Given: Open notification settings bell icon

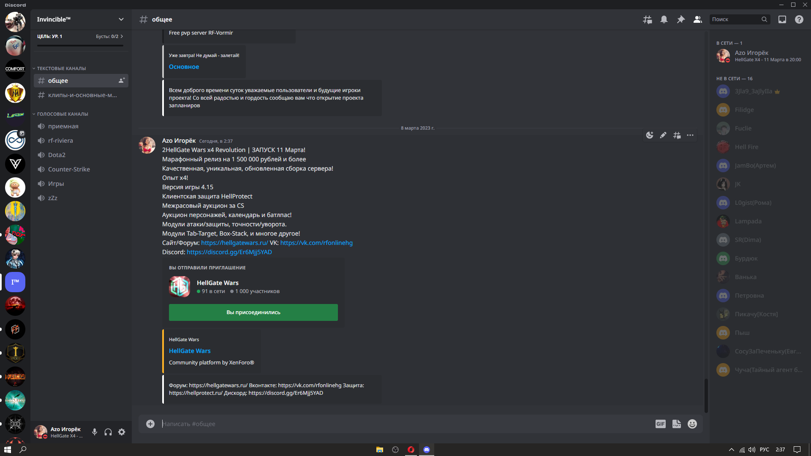Looking at the screenshot, I should (x=664, y=19).
